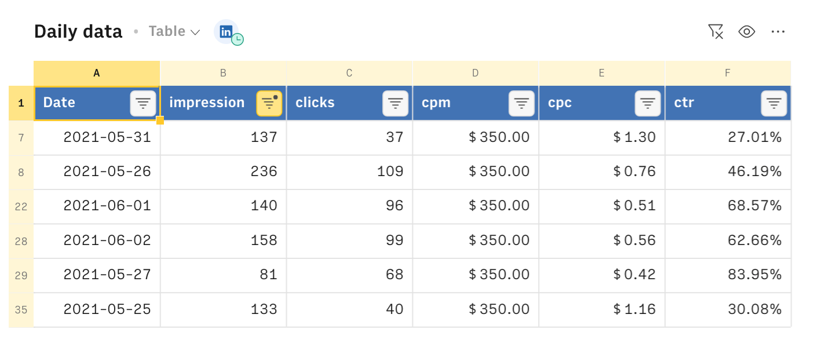Open the filter on the Date column
The width and height of the screenshot is (827, 358).
tap(143, 104)
